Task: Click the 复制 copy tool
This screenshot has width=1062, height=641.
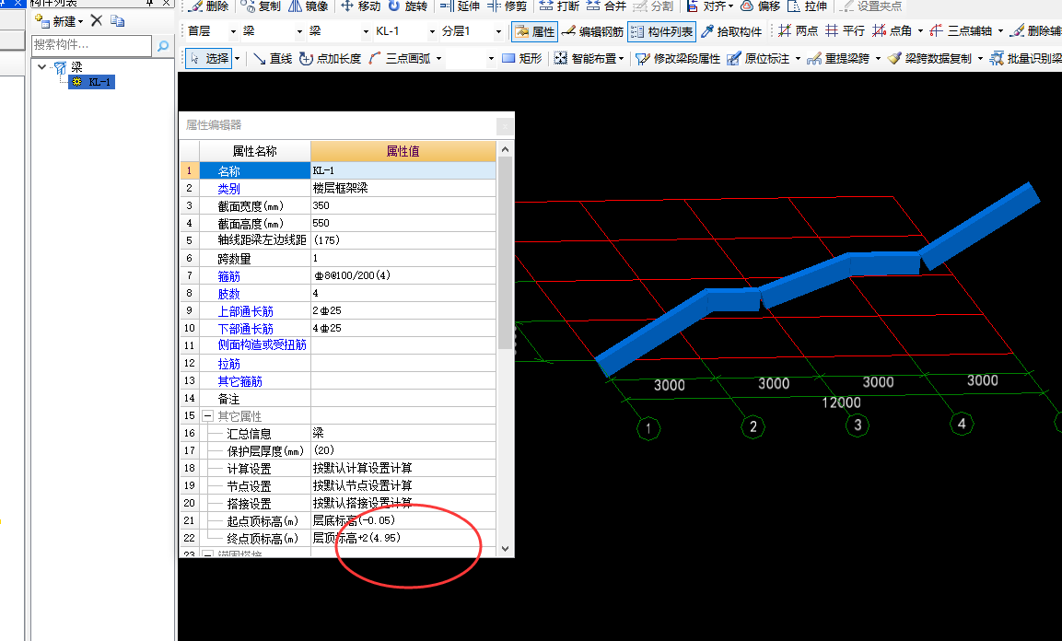Action: [x=261, y=6]
